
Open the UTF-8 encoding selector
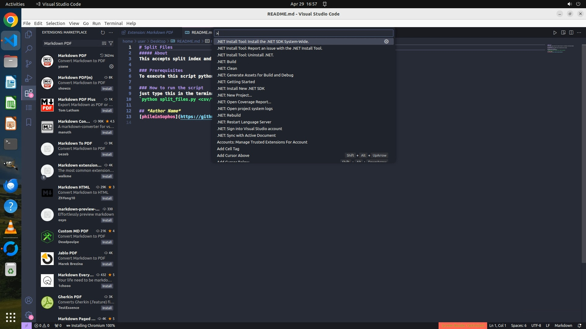click(536, 325)
